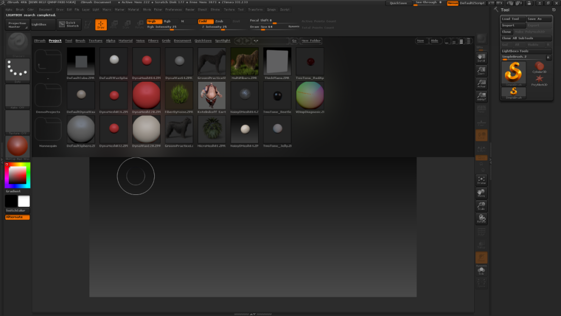Screen dimensions: 561x316
Task: Go to next LightBox item arrow
Action: pos(247,41)
